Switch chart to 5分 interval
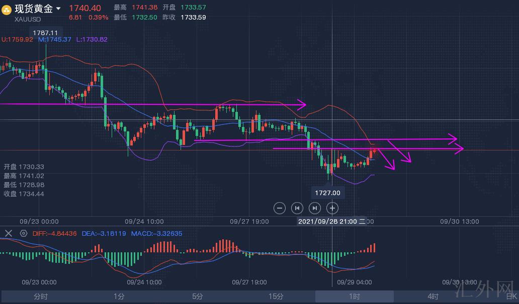The width and height of the screenshot is (519, 304). (197, 296)
